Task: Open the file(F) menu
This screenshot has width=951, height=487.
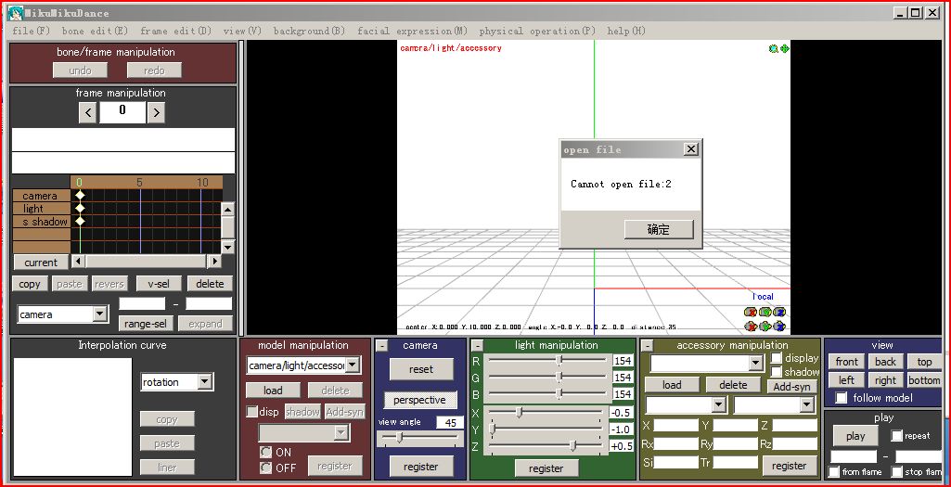Action: click(x=31, y=31)
